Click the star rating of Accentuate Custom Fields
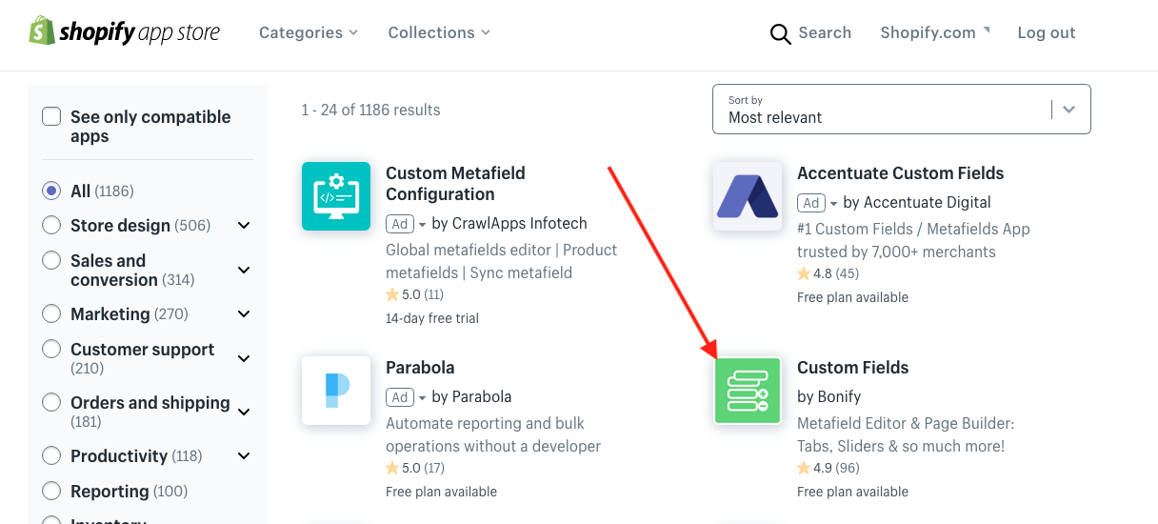The width and height of the screenshot is (1158, 524). pyautogui.click(x=829, y=274)
